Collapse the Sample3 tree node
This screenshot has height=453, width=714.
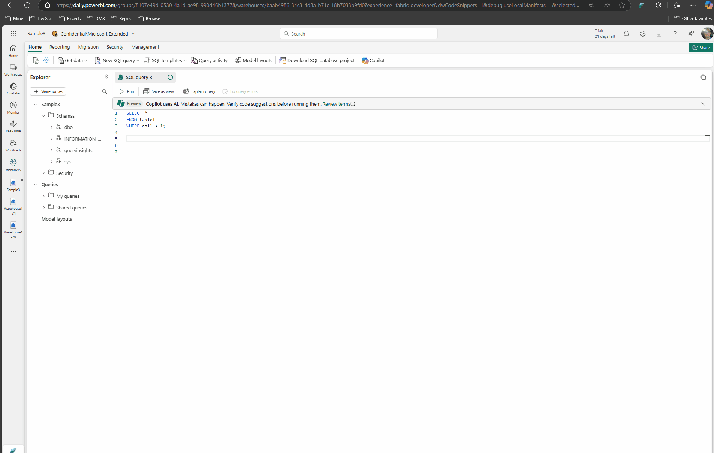point(36,105)
